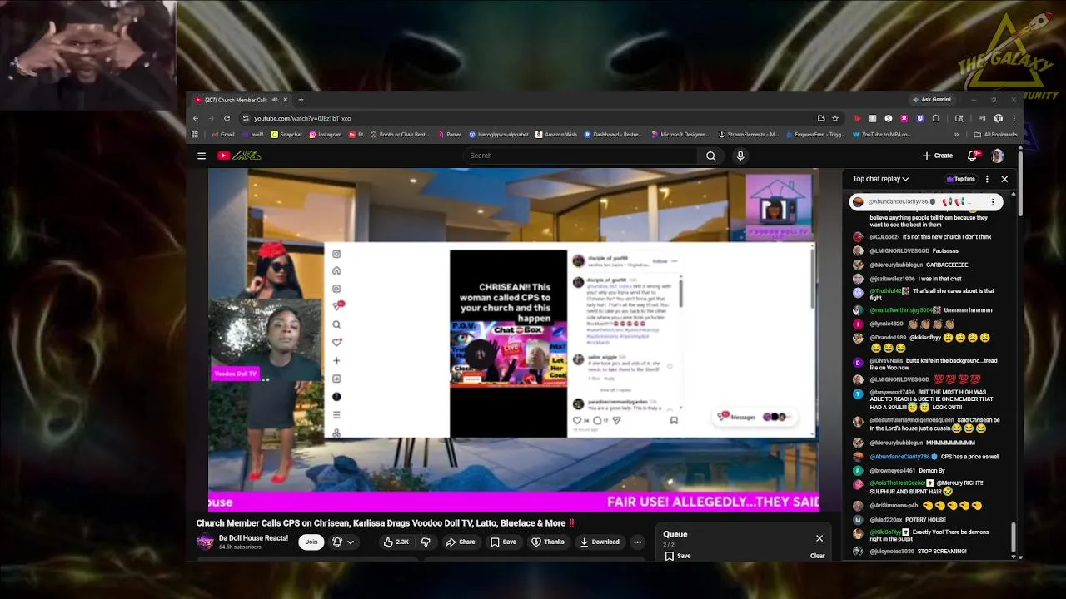The height and width of the screenshot is (599, 1066).
Task: Open options for pinned AbundanceClarity786 message
Action: [993, 202]
